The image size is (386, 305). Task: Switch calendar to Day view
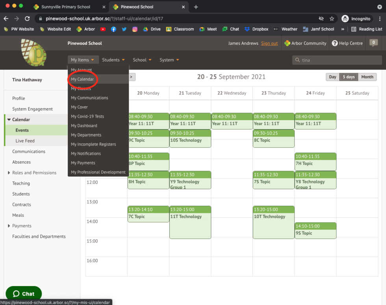pos(332,77)
